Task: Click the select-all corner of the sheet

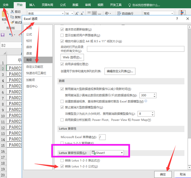Action: coord(4,53)
